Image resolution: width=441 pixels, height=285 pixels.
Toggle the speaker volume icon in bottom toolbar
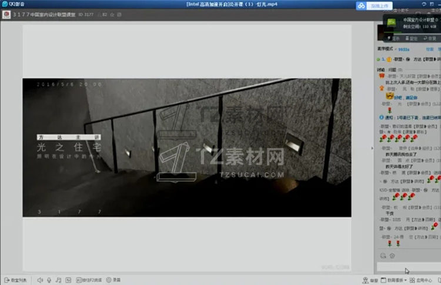coord(40,280)
